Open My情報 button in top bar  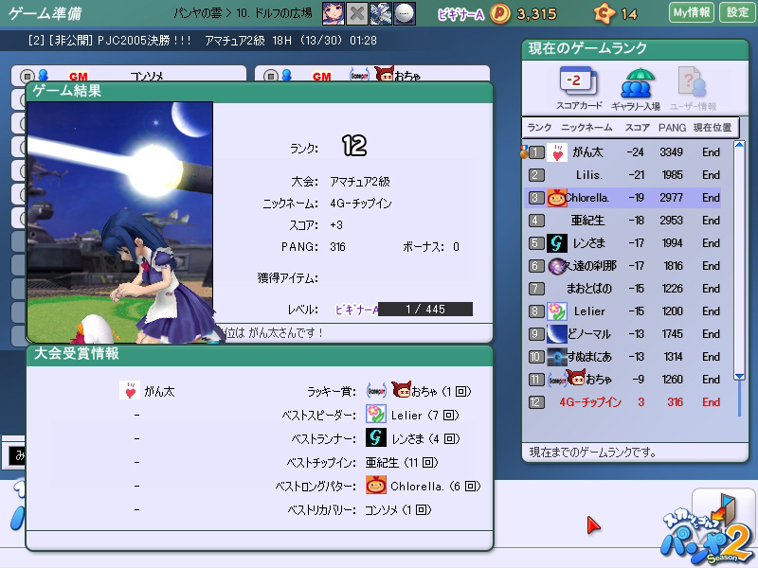692,12
